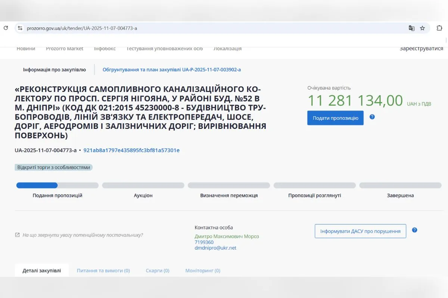Switch to the 'Питання та вимоги (0)' tab
448x298 pixels.
pos(103,270)
